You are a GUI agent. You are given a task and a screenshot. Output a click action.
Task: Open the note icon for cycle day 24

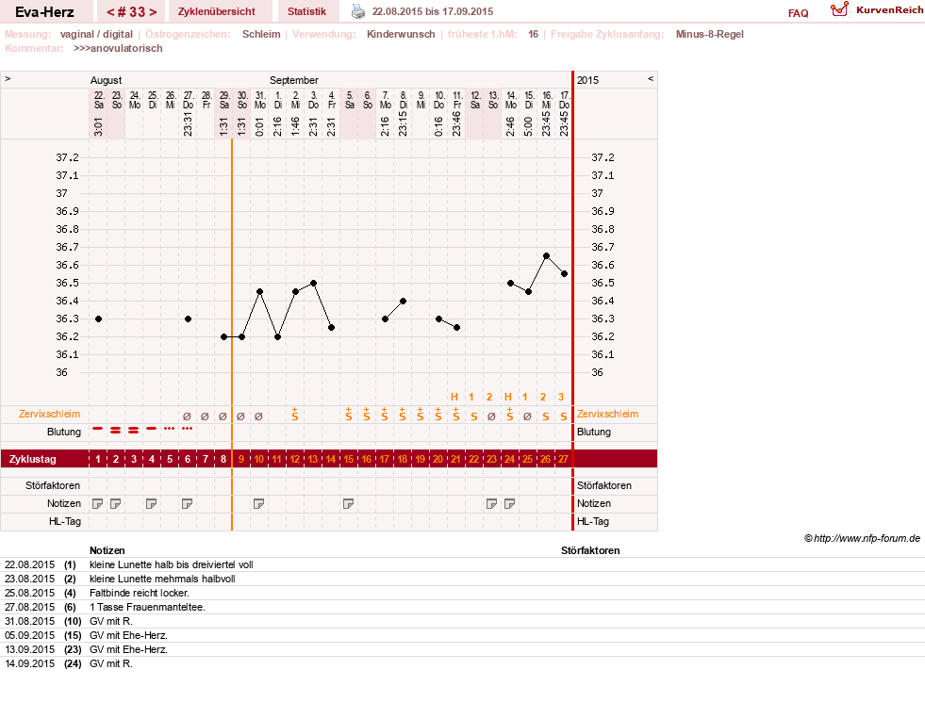(510, 504)
